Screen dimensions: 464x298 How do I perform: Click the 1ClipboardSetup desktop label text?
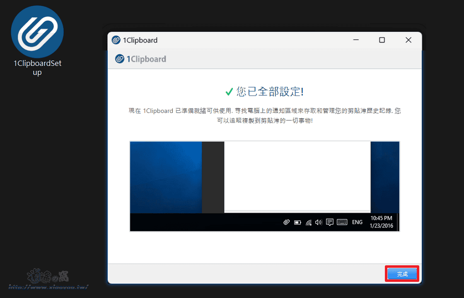[38, 68]
